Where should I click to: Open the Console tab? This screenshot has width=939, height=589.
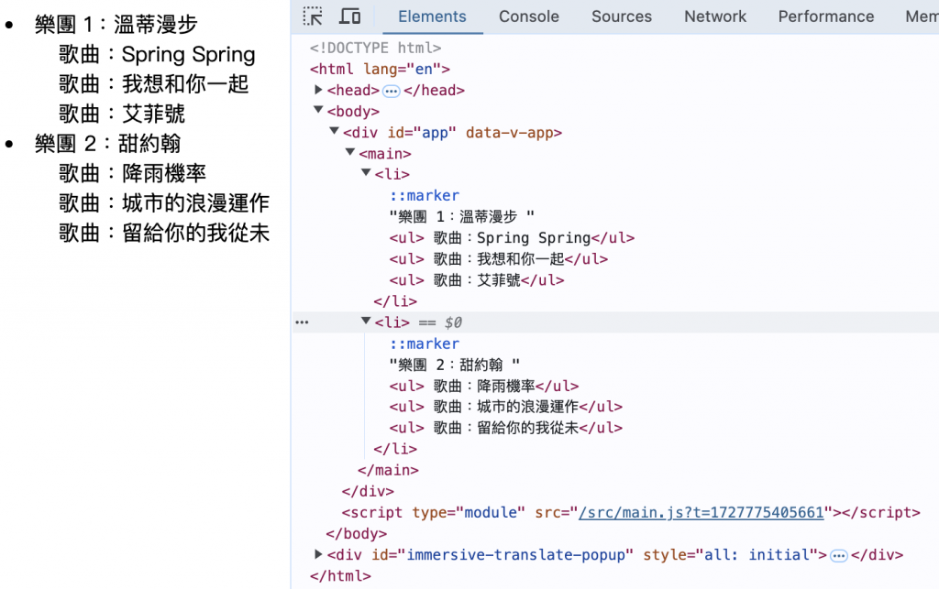point(529,16)
